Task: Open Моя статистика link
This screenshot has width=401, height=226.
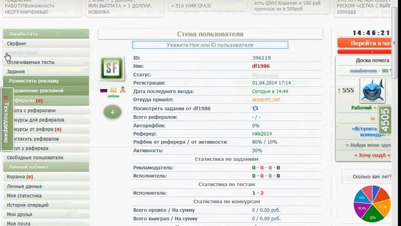Action: [46, 196]
